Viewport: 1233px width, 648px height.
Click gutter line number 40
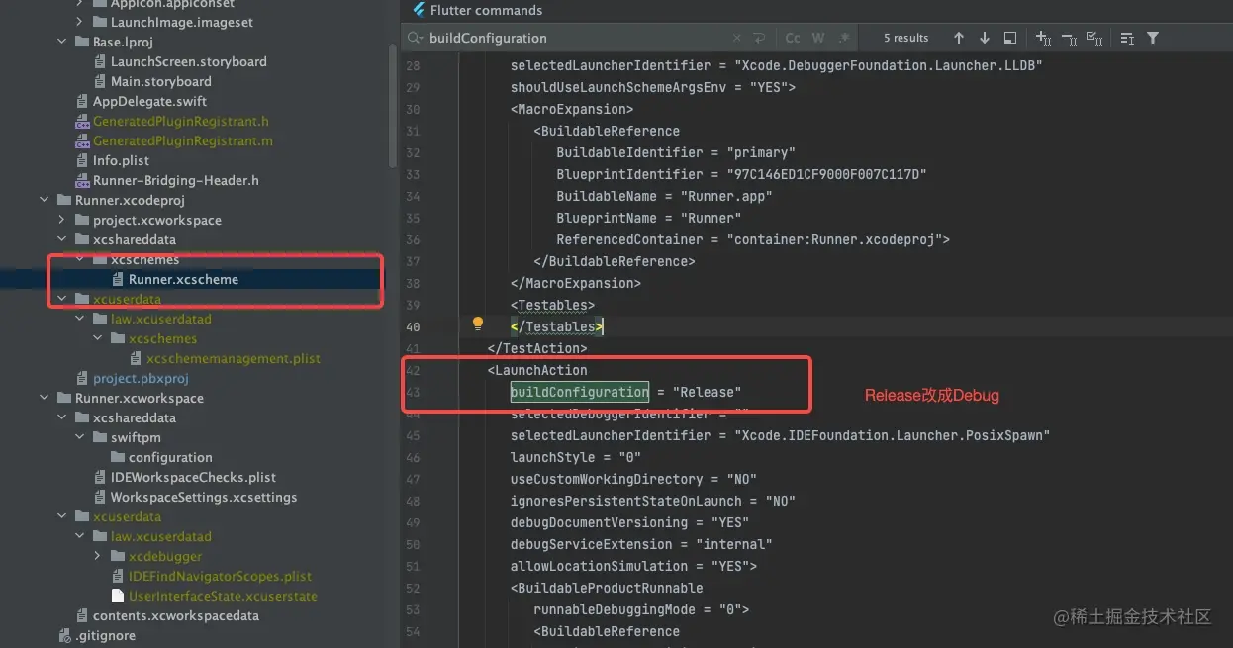[413, 326]
